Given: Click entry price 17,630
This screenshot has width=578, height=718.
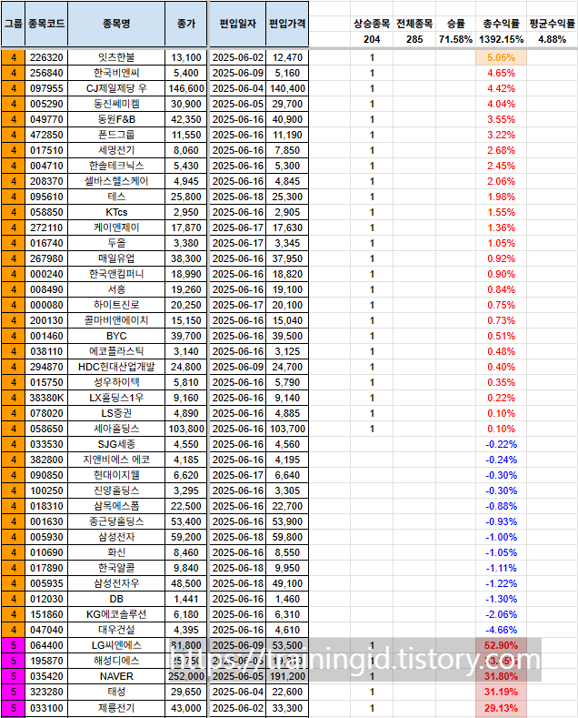Looking at the screenshot, I should click(x=287, y=228).
